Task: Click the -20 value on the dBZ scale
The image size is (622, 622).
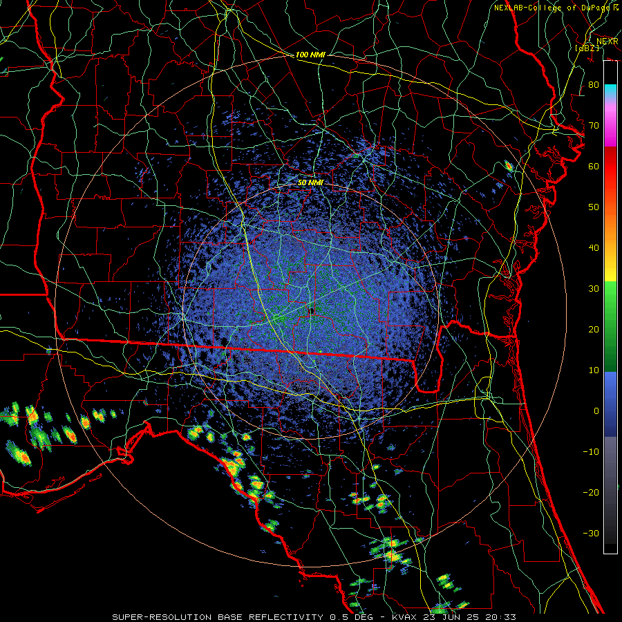Action: point(591,493)
